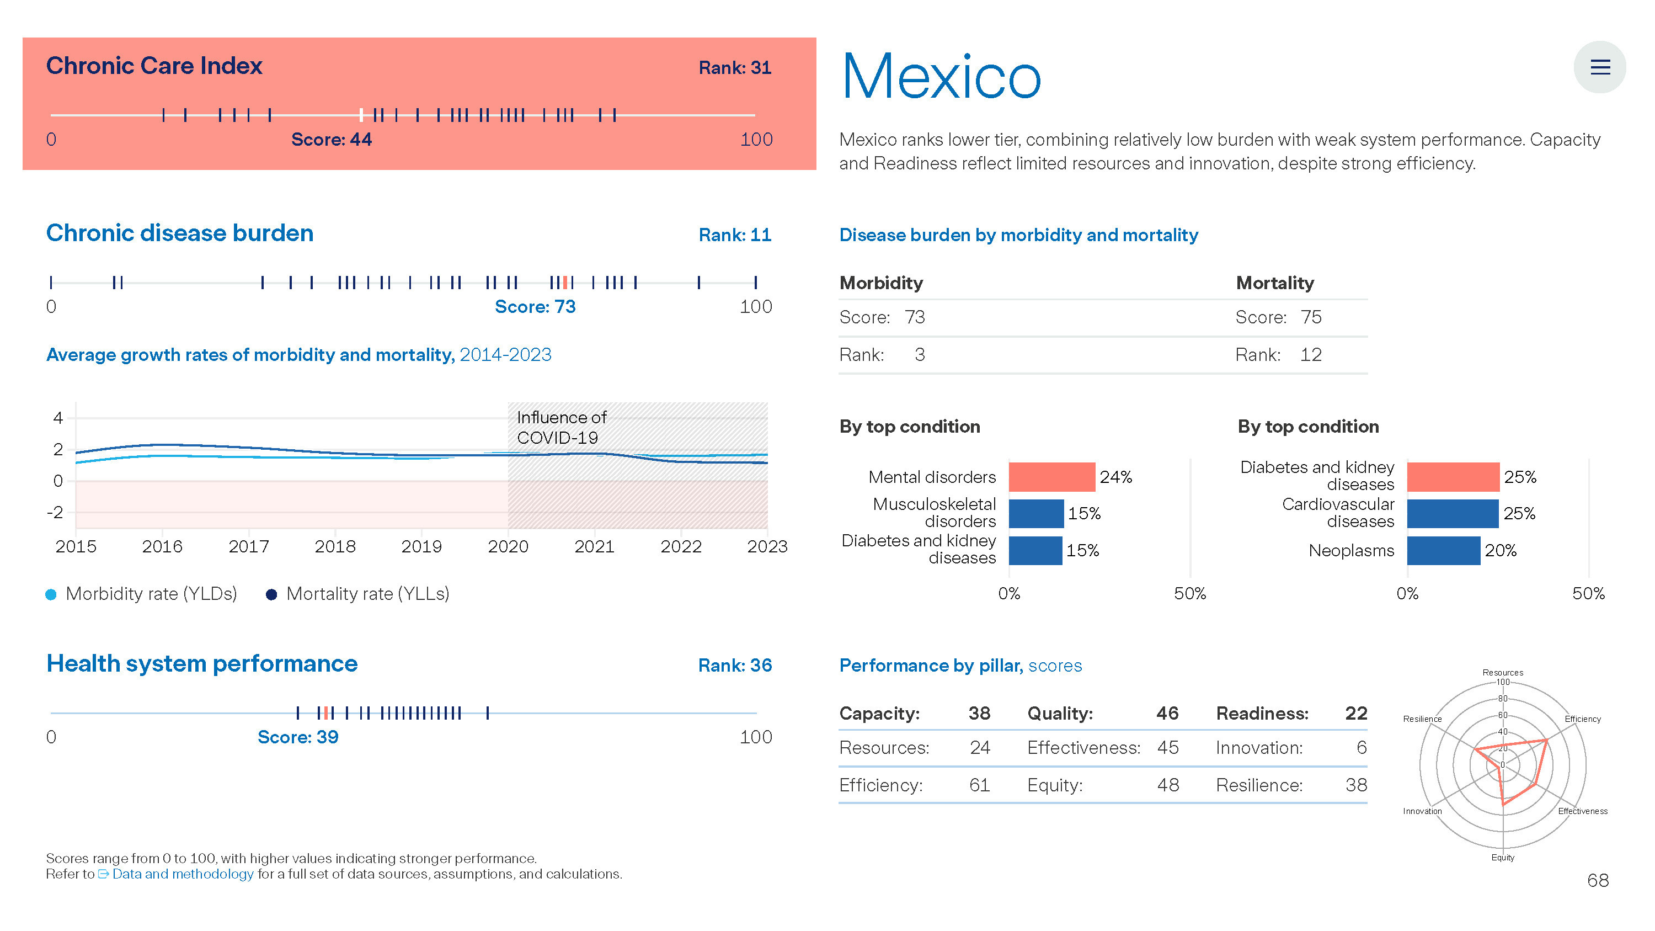
Task: Click the Diabetes and kidney diseases 25% bar
Action: (x=1453, y=477)
